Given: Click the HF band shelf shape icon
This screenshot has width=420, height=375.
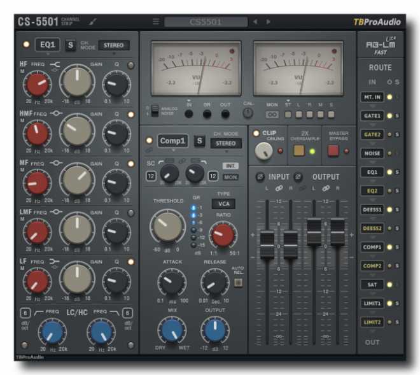Looking at the screenshot, I should point(55,64).
